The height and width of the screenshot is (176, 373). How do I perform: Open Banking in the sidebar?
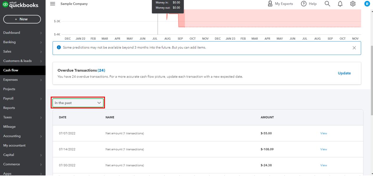pyautogui.click(x=9, y=42)
